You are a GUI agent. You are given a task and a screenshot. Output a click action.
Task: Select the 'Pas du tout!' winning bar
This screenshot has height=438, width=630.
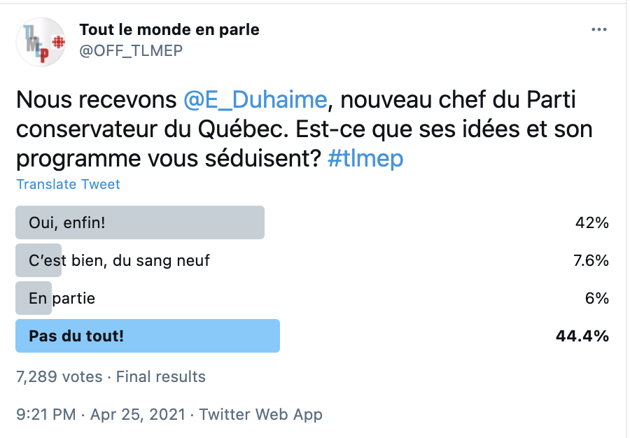click(x=148, y=336)
